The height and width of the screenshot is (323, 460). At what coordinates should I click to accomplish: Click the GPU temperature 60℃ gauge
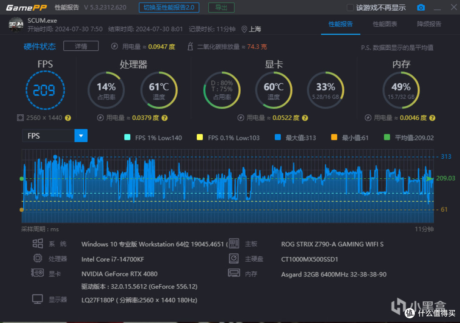click(x=274, y=90)
